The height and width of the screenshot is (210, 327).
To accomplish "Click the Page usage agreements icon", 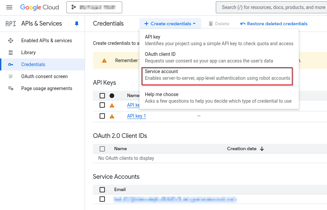I will (x=11, y=88).
